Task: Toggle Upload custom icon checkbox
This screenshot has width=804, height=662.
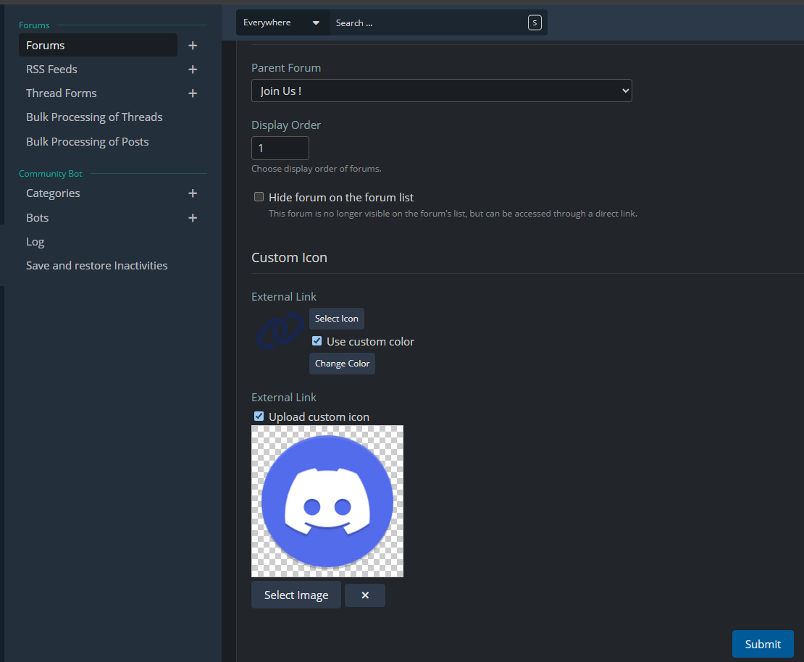Action: click(x=259, y=416)
